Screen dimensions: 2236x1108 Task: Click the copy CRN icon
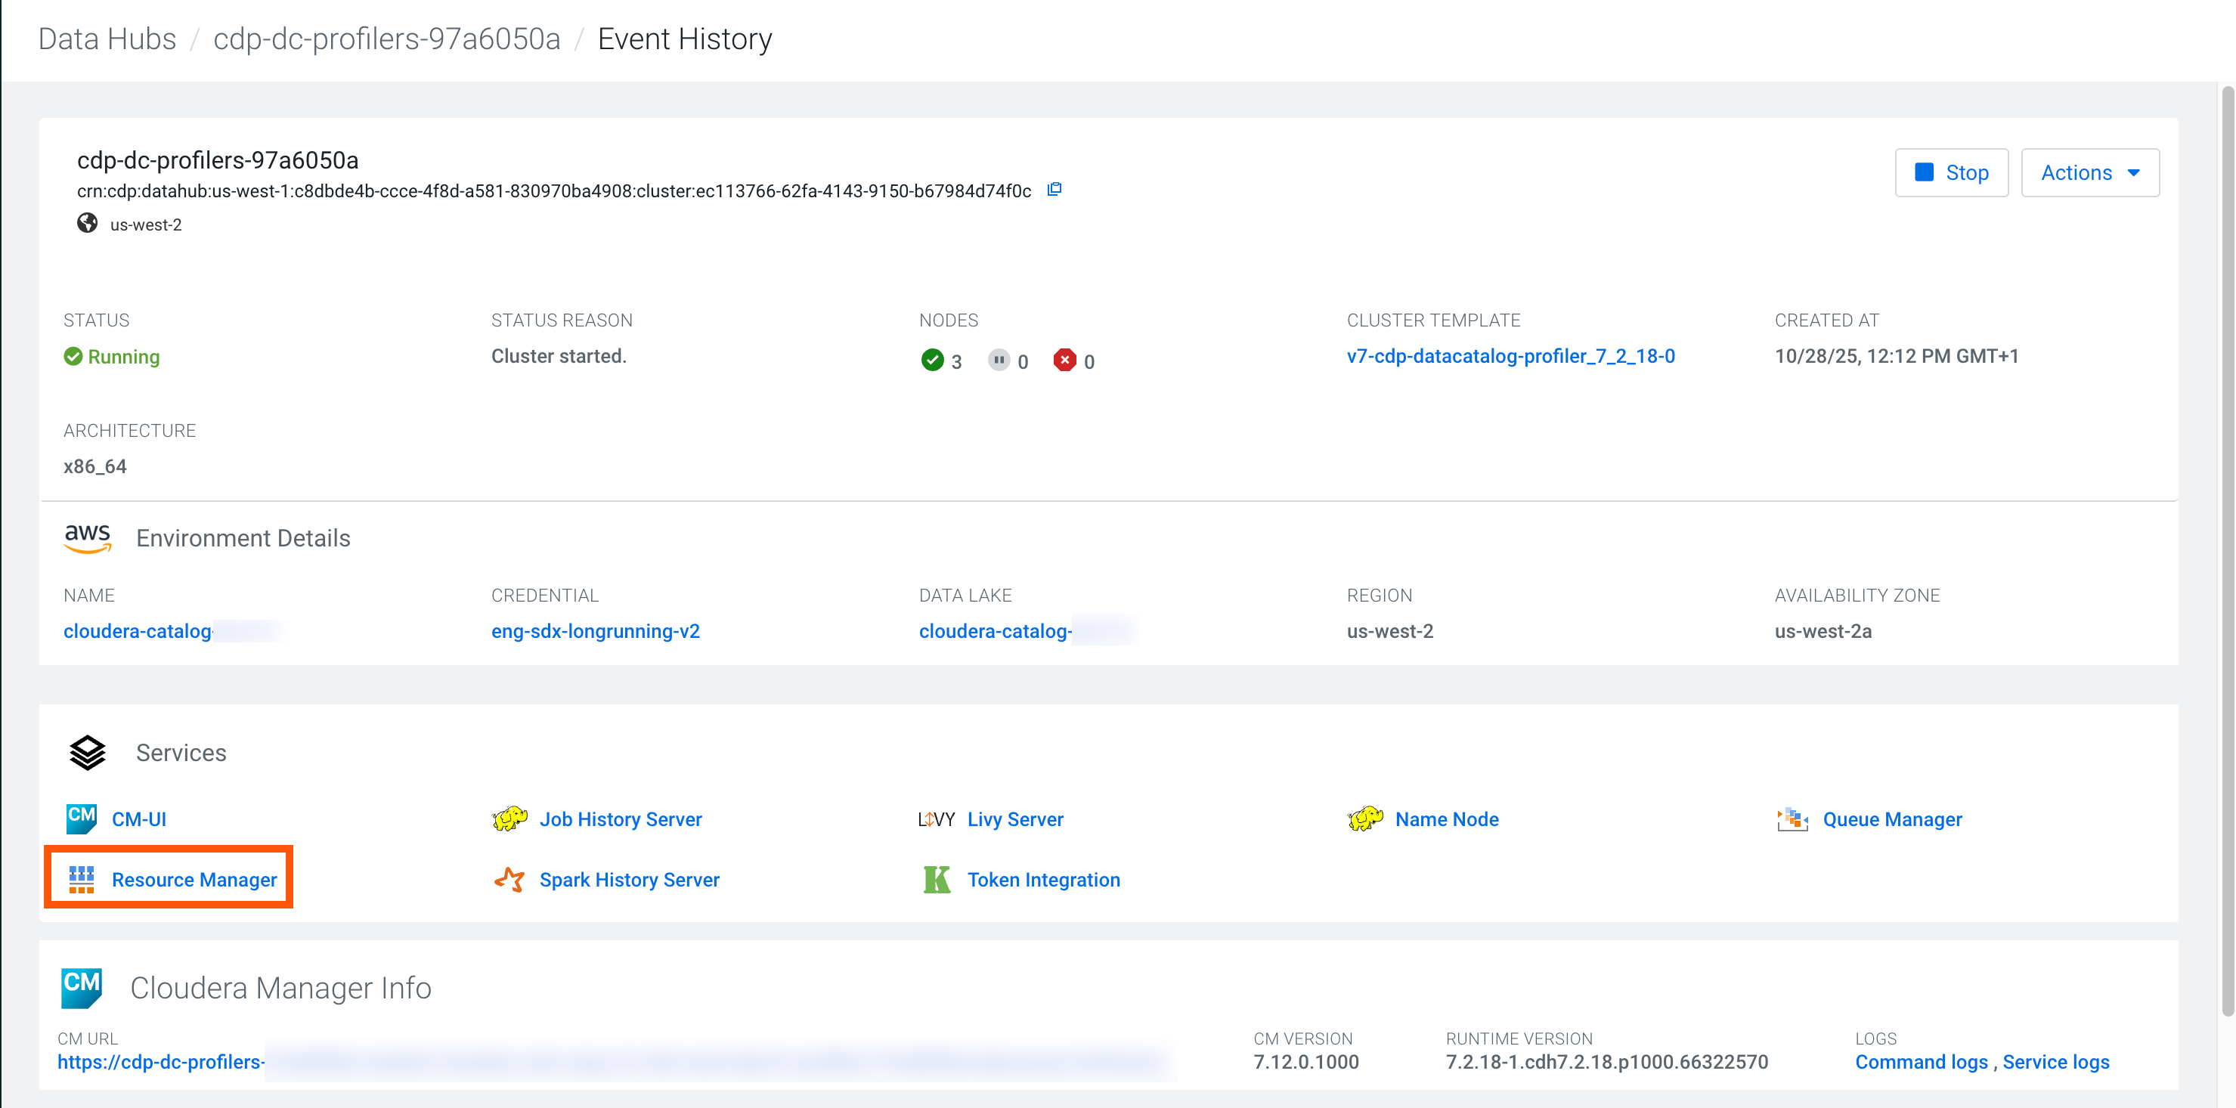point(1055,189)
